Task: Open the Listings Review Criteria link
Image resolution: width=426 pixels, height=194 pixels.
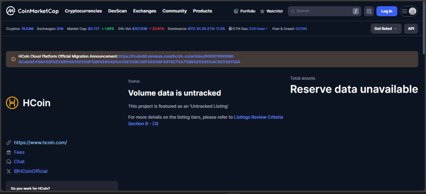Action: pos(258,117)
